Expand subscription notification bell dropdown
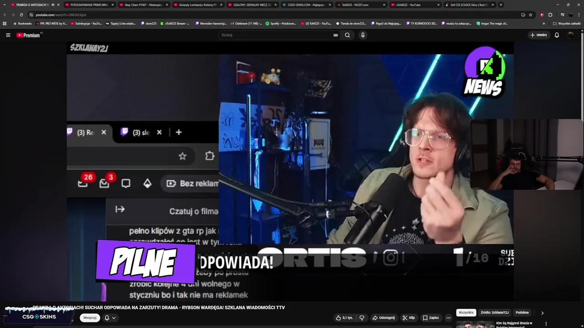Image resolution: width=584 pixels, height=328 pixels. pyautogui.click(x=110, y=318)
